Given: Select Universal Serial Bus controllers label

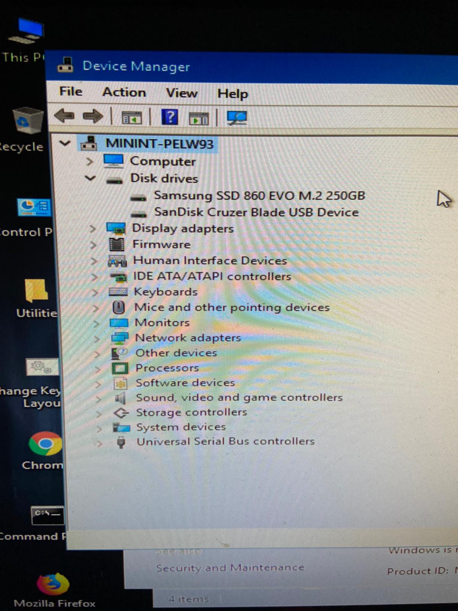Looking at the screenshot, I should point(226,441).
